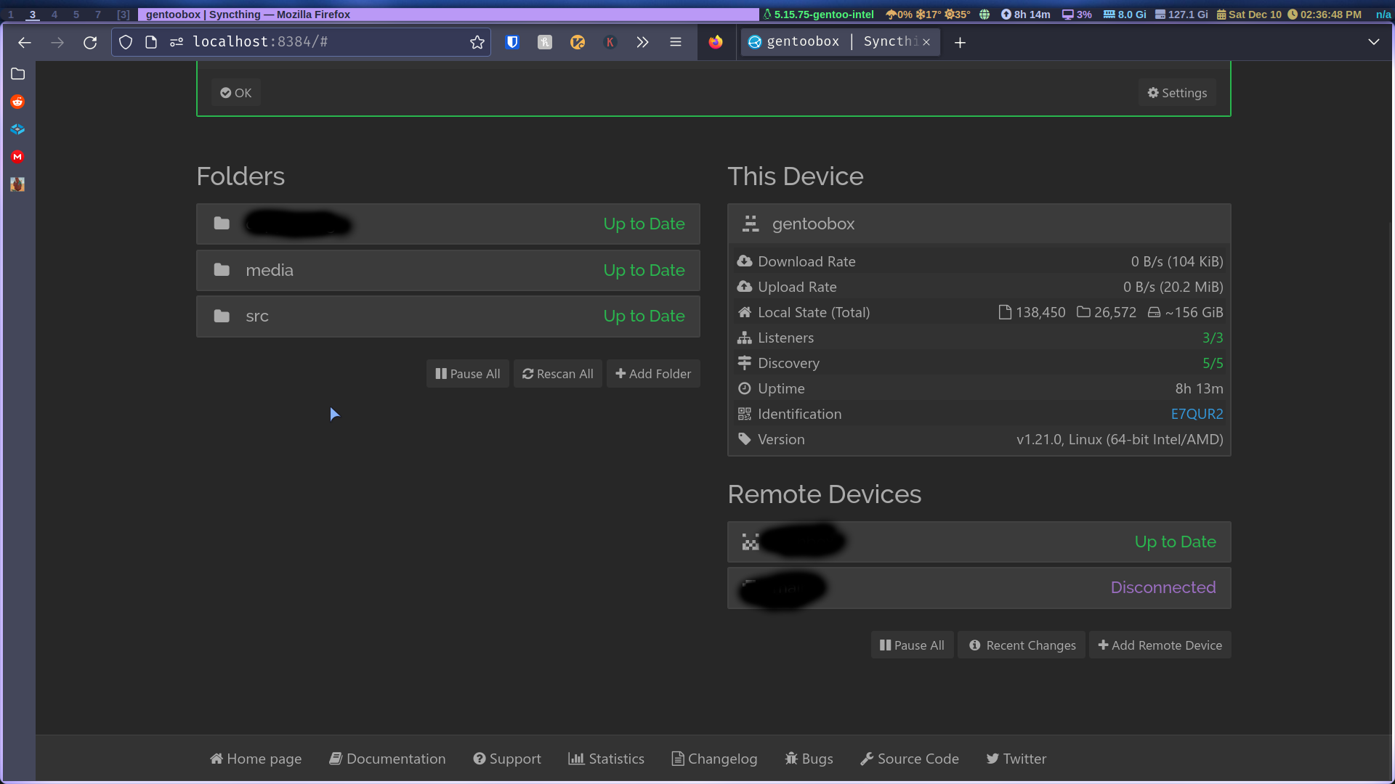1395x784 pixels.
Task: Add a remote device
Action: pyautogui.click(x=1160, y=645)
